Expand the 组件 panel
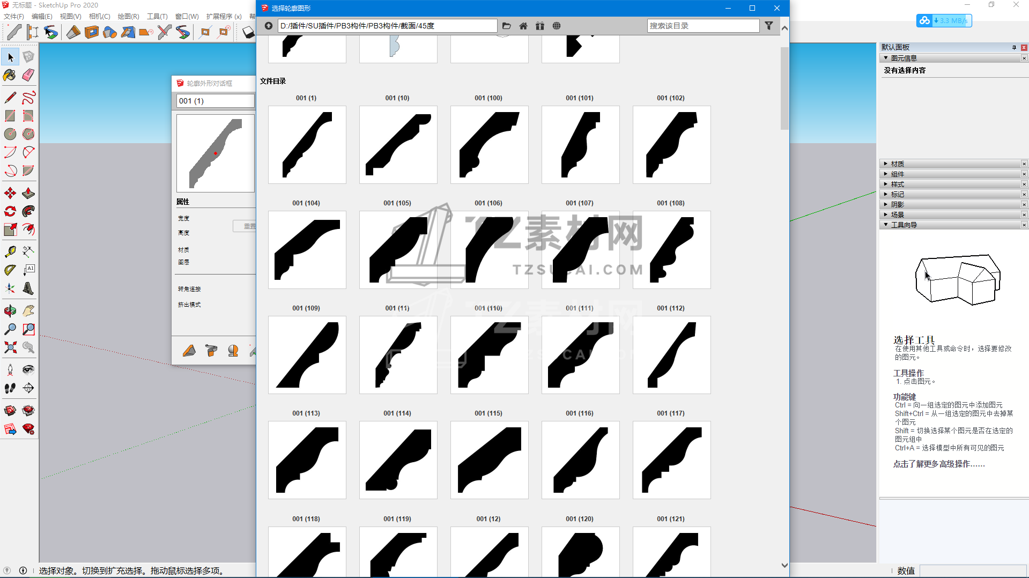Screen dimensions: 1029x578 click(x=886, y=174)
